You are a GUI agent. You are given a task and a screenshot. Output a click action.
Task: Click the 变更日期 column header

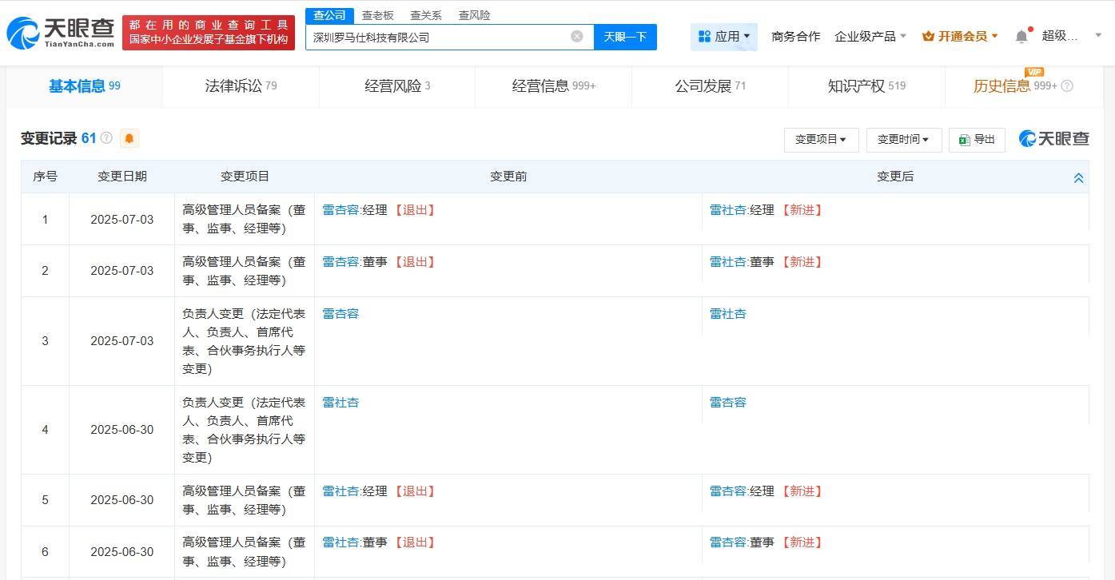click(122, 177)
